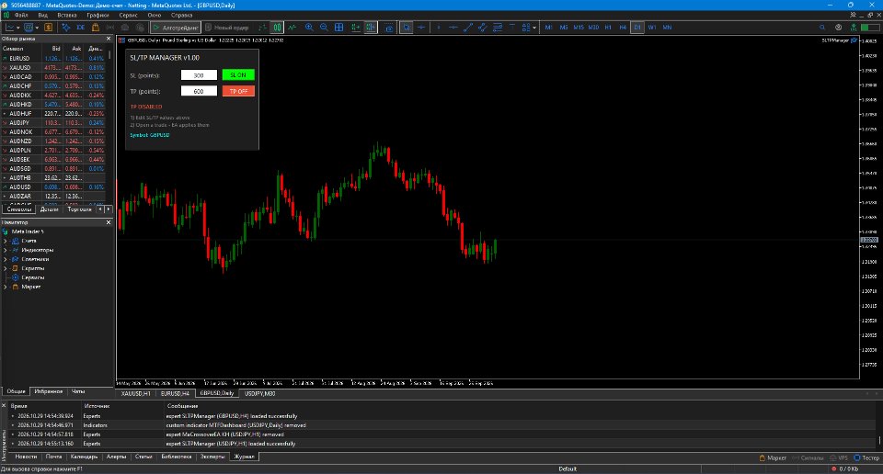The image size is (883, 474).
Task: Click the Тестер button at bottom right
Action: coord(866,457)
